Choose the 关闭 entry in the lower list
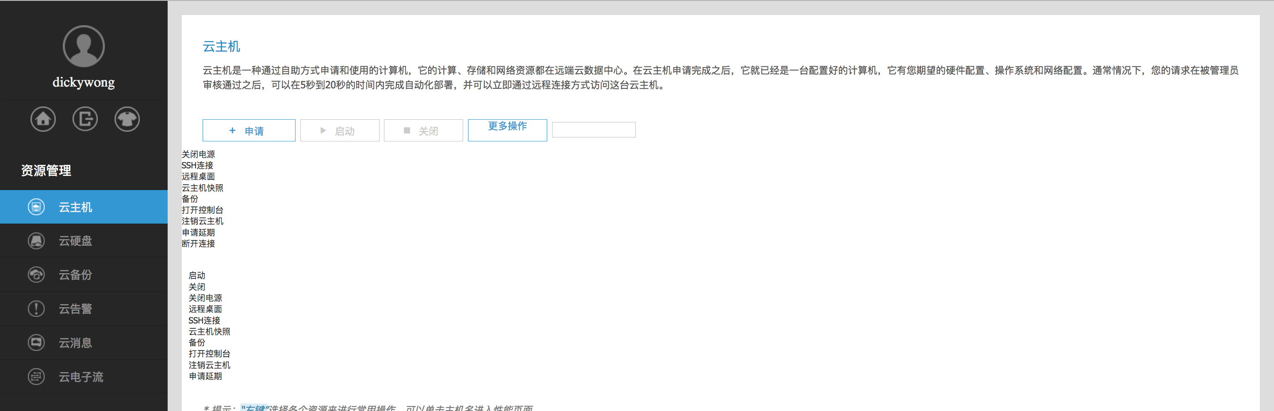Screen dimensions: 1274x411 [x=197, y=286]
